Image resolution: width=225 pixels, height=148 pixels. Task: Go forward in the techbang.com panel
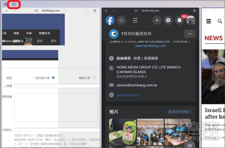pos(14,11)
